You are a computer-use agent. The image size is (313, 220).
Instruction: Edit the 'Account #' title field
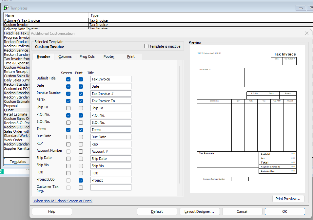click(x=111, y=151)
